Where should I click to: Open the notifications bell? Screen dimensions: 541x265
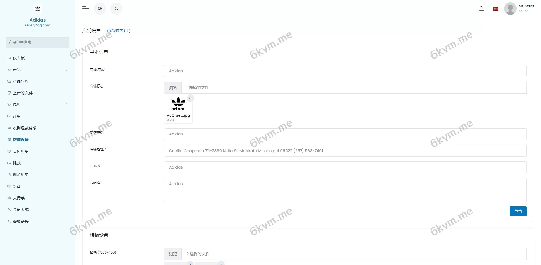[481, 9]
